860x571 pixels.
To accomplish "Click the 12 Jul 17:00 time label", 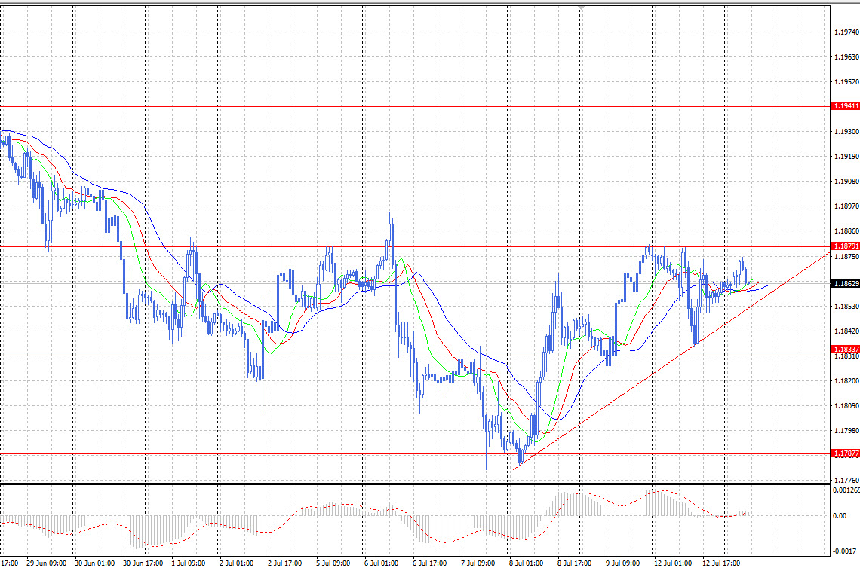I will (x=720, y=563).
